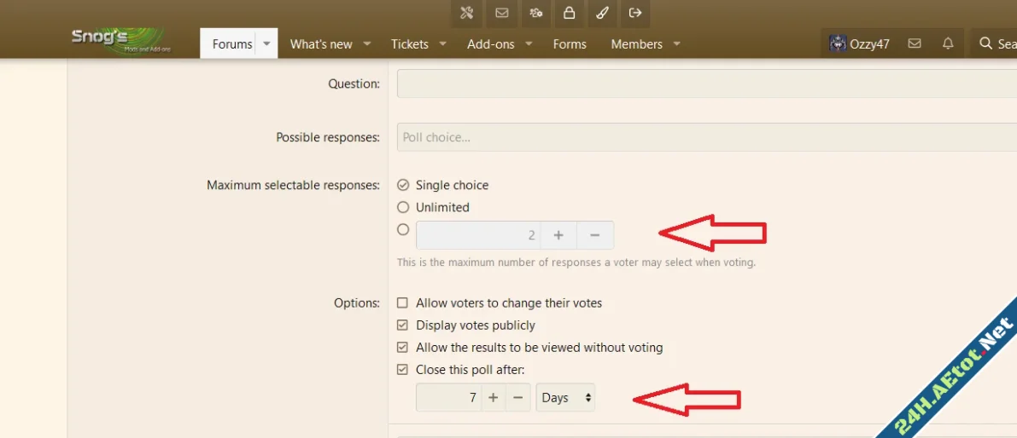This screenshot has width=1017, height=438.
Task: Open the envelope icon in top toolbar
Action: tap(501, 13)
